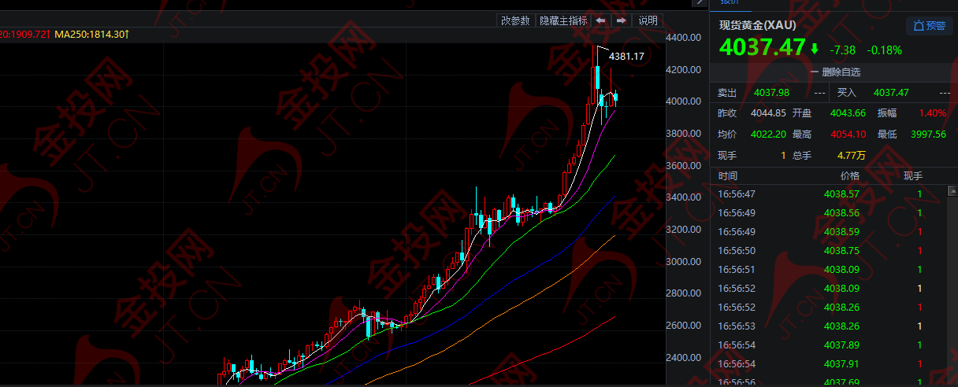Open the 说明 explanation button
Viewport: 958px width, 387px height.
tap(648, 20)
